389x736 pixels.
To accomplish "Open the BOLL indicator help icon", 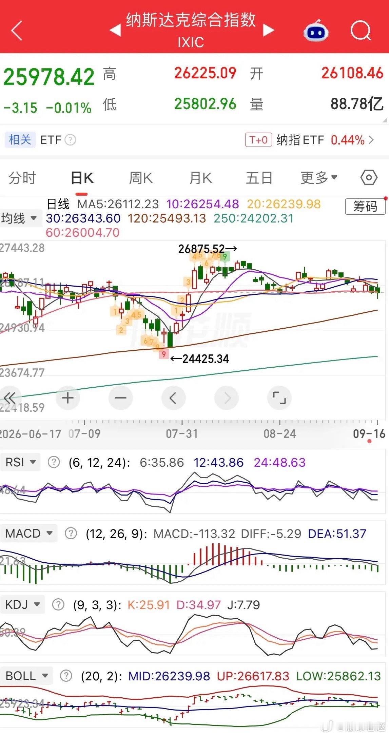I will pos(66,676).
